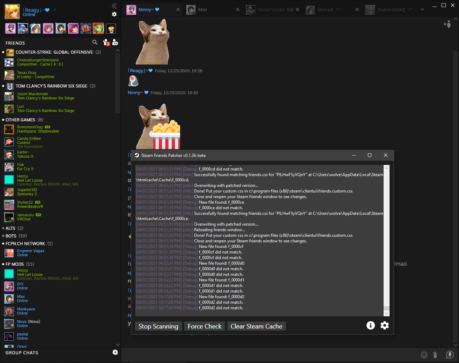Screen dimensions: 459x363
Task: Select friend BrimstoneDog
Action: pyautogui.click(x=59, y=129)
